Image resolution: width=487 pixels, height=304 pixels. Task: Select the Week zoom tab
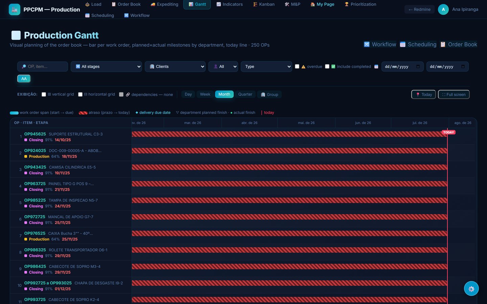pyautogui.click(x=205, y=95)
